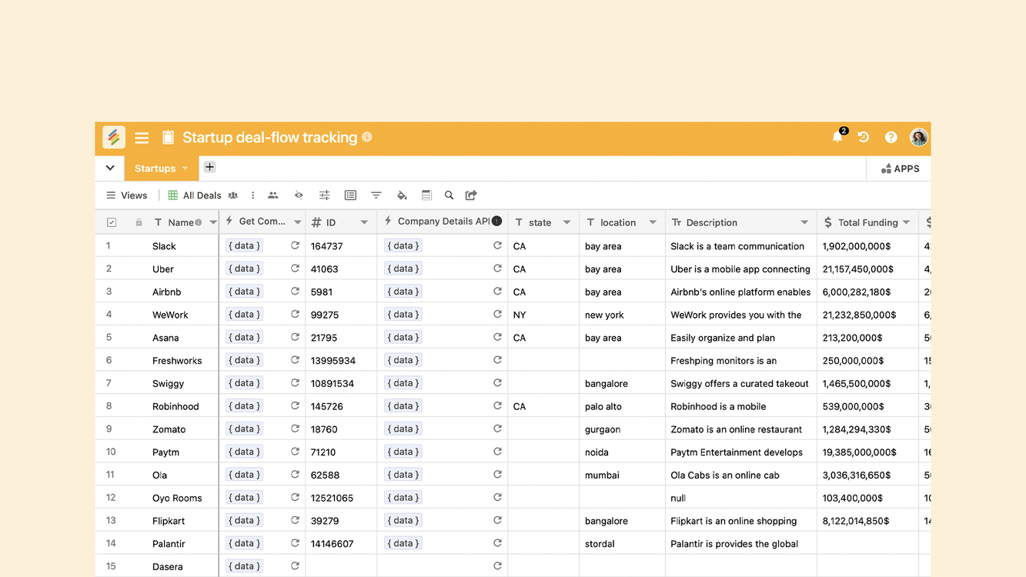Open the Startups tab dropdown arrow
Screen dimensions: 1026x577
pos(185,168)
